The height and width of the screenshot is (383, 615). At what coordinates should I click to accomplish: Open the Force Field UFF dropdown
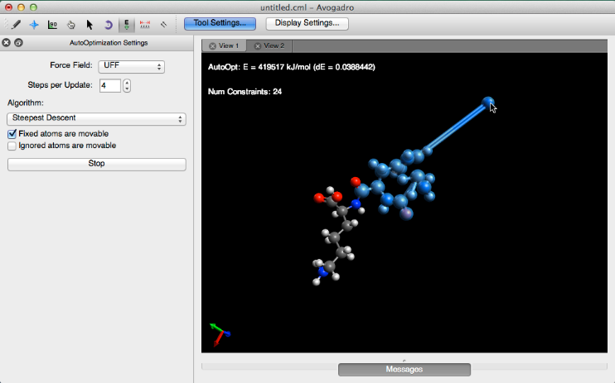click(131, 66)
